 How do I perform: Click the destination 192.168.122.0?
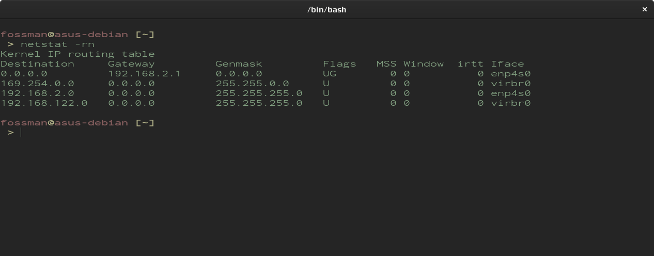point(44,103)
